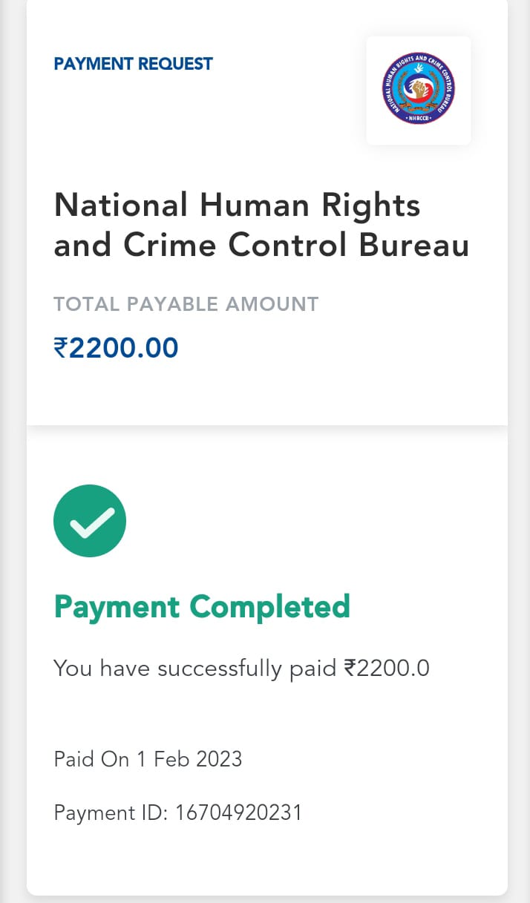The width and height of the screenshot is (530, 903).
Task: Tap the word 'Completed' in green heading
Action: click(x=270, y=607)
